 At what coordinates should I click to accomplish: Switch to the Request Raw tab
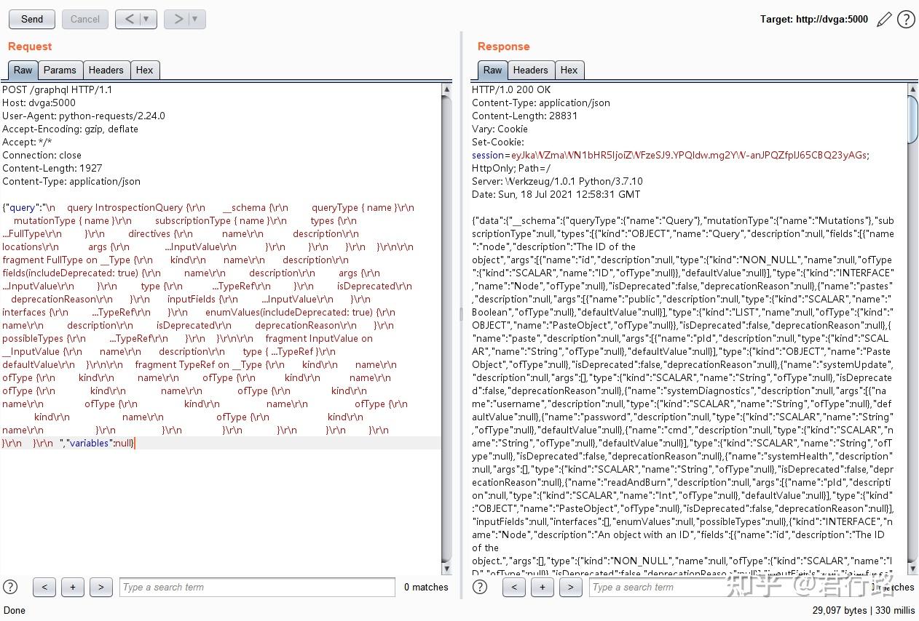coord(23,70)
